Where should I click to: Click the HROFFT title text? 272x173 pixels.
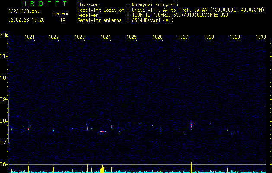[44, 3]
